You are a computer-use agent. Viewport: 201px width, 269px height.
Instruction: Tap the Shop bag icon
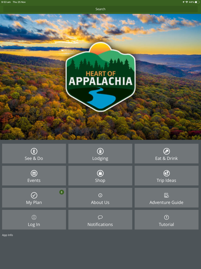pos(100,173)
